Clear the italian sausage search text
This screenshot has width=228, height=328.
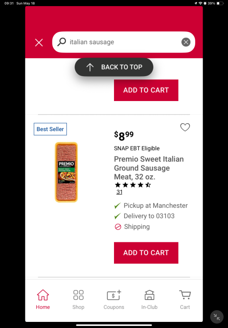tap(186, 42)
